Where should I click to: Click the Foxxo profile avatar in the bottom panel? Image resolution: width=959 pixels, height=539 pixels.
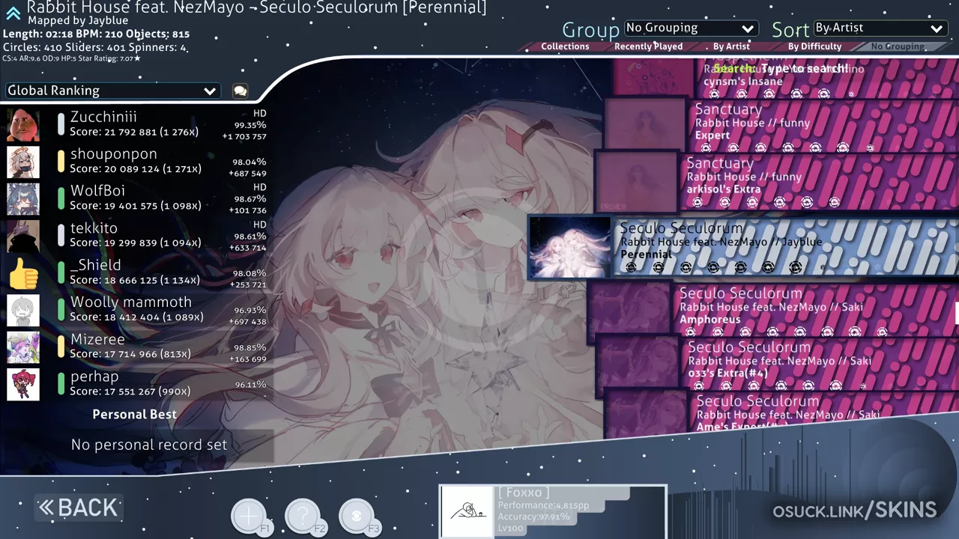tap(468, 512)
